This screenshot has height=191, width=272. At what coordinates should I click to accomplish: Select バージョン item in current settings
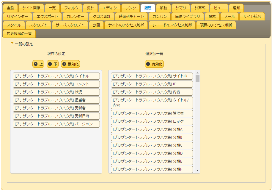(x=56, y=124)
